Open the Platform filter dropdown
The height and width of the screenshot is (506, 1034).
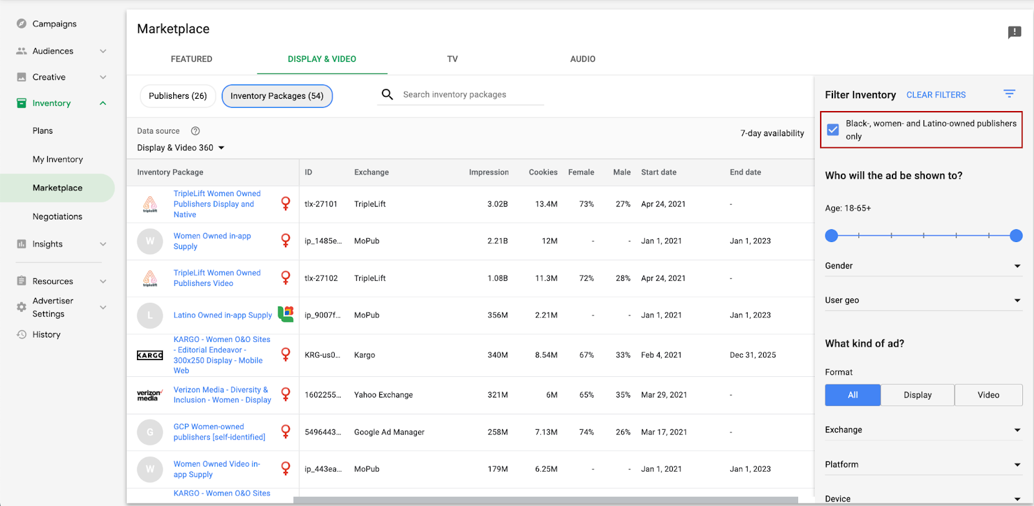(923, 465)
